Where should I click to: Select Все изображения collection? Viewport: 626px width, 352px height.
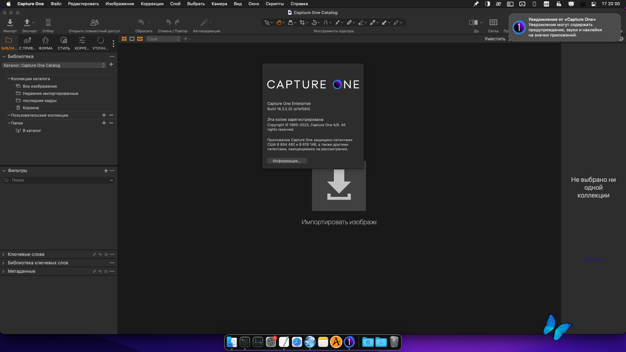[x=39, y=86]
